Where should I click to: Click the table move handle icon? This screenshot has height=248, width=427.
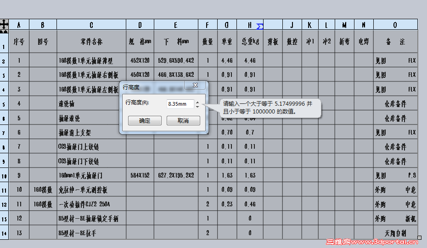point(4,24)
